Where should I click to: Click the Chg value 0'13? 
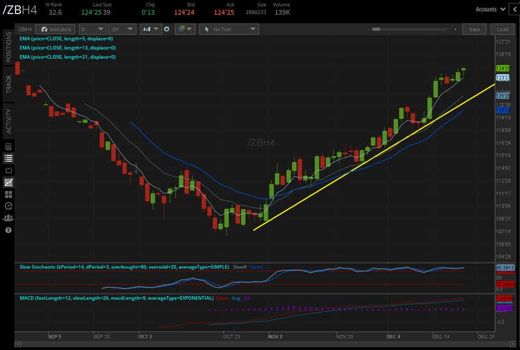pos(148,12)
